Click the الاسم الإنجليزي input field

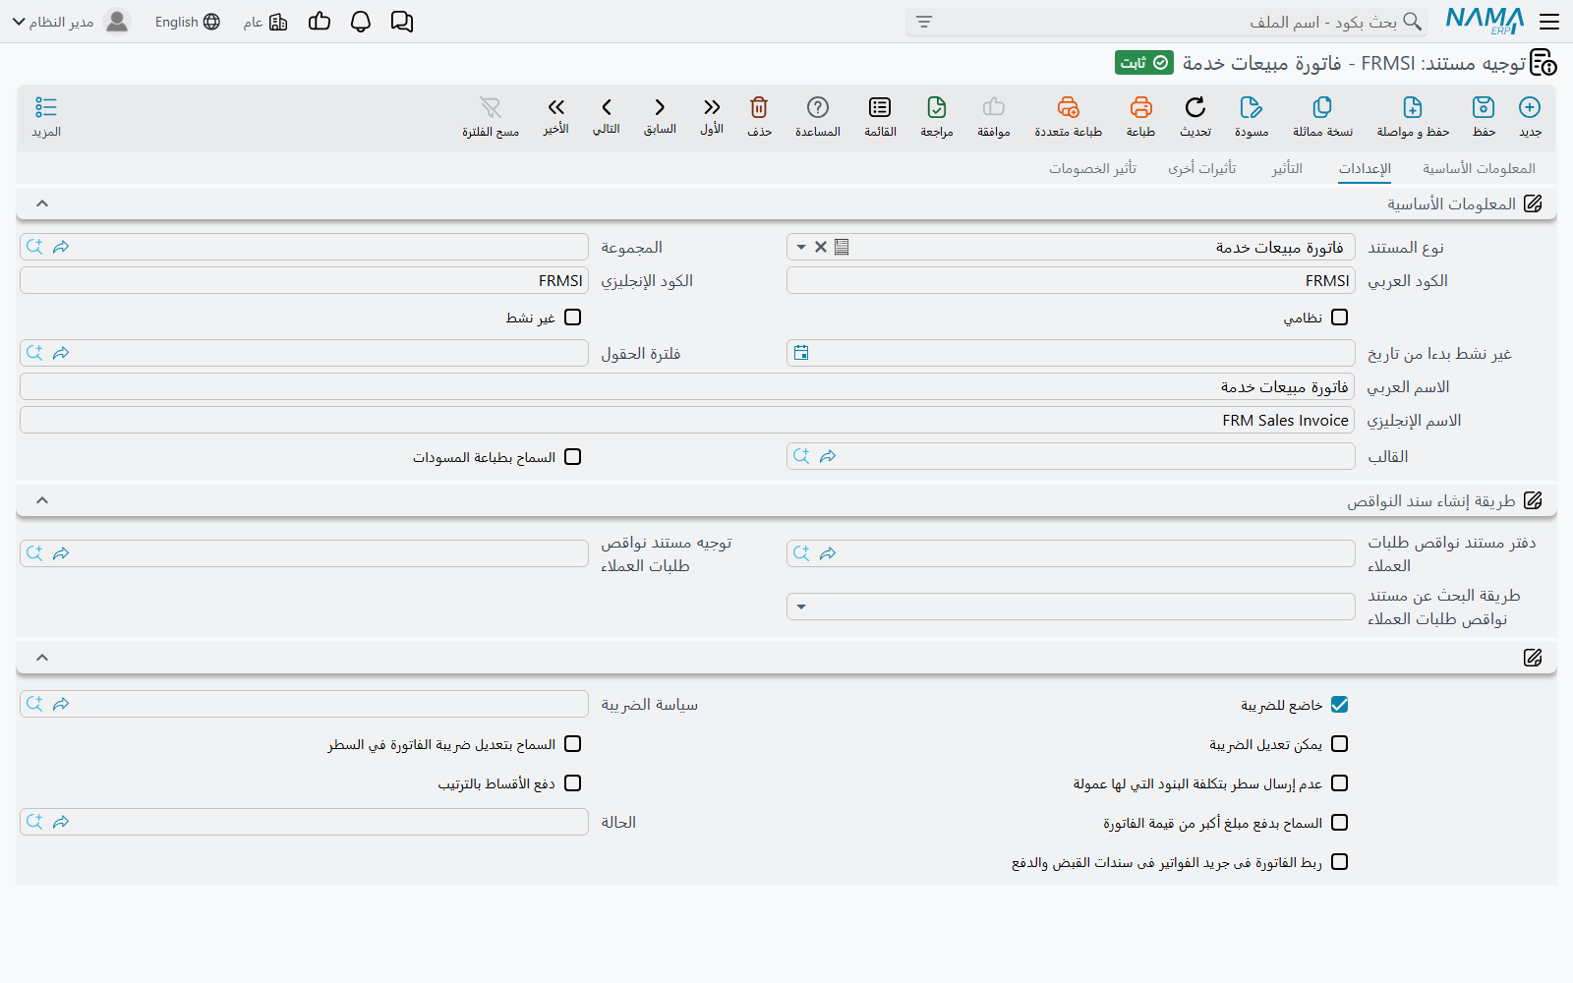(x=687, y=420)
